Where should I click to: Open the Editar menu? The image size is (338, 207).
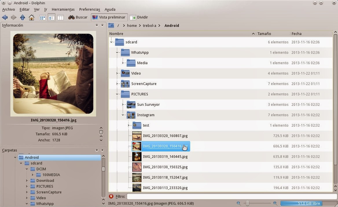[x=25, y=10]
